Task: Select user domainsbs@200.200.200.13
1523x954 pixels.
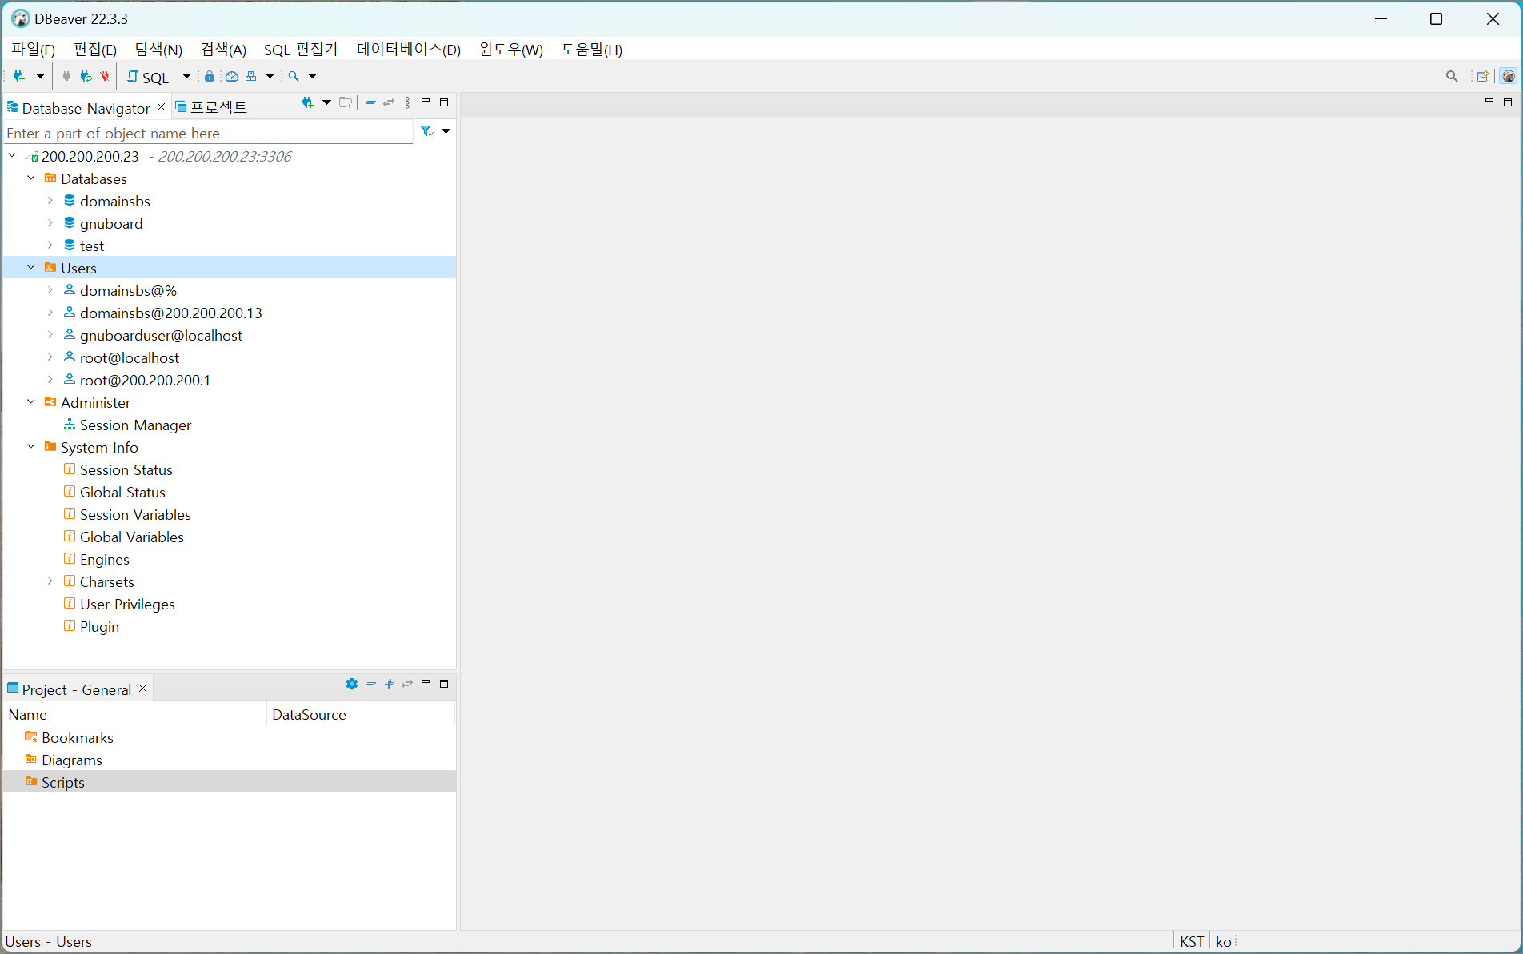Action: tap(170, 313)
